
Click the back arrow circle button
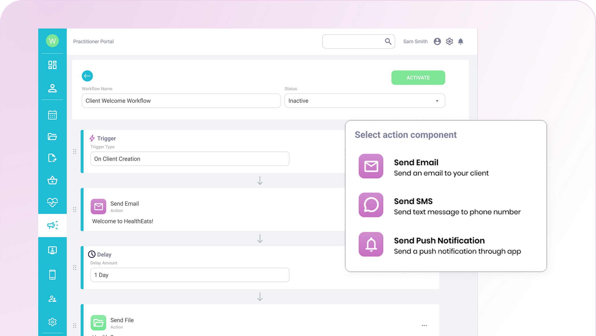pyautogui.click(x=87, y=76)
